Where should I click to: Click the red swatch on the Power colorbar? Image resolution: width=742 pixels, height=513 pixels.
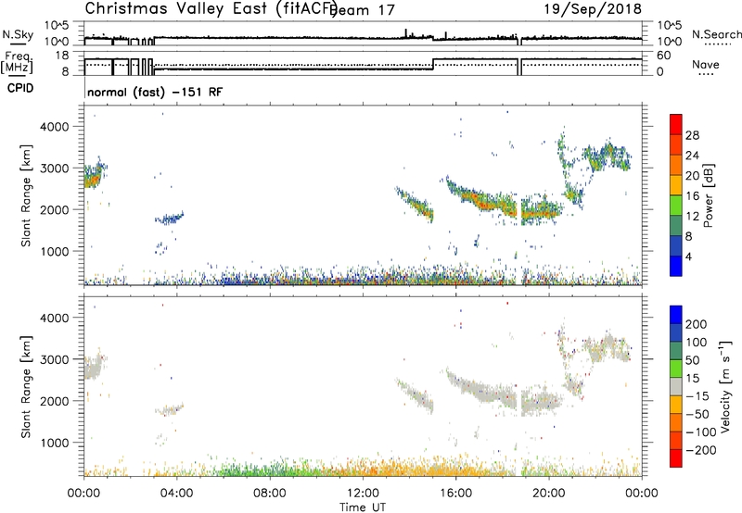coord(676,124)
